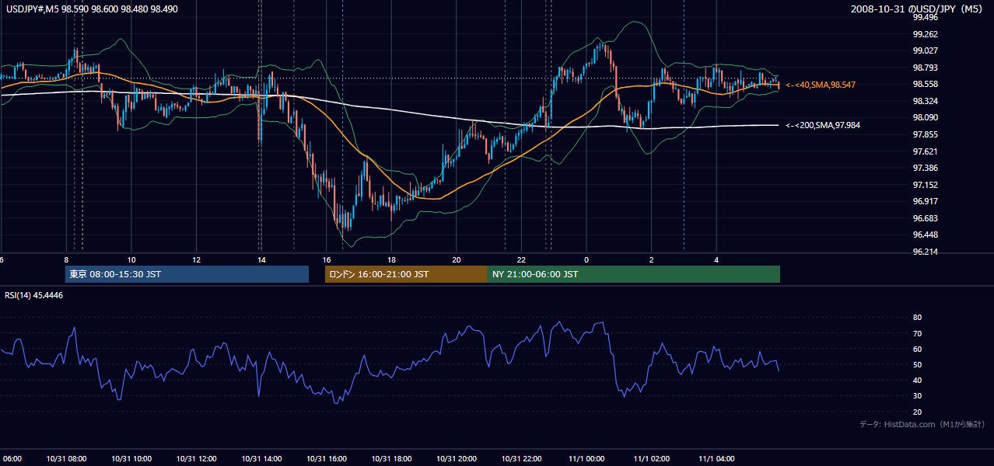
Task: Click the 96.214 price axis label
Action: pos(925,252)
